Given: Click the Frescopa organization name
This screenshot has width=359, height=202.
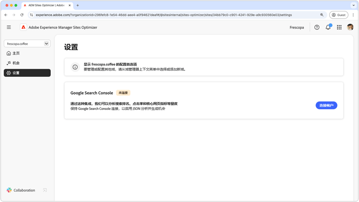Looking at the screenshot, I should [297, 27].
